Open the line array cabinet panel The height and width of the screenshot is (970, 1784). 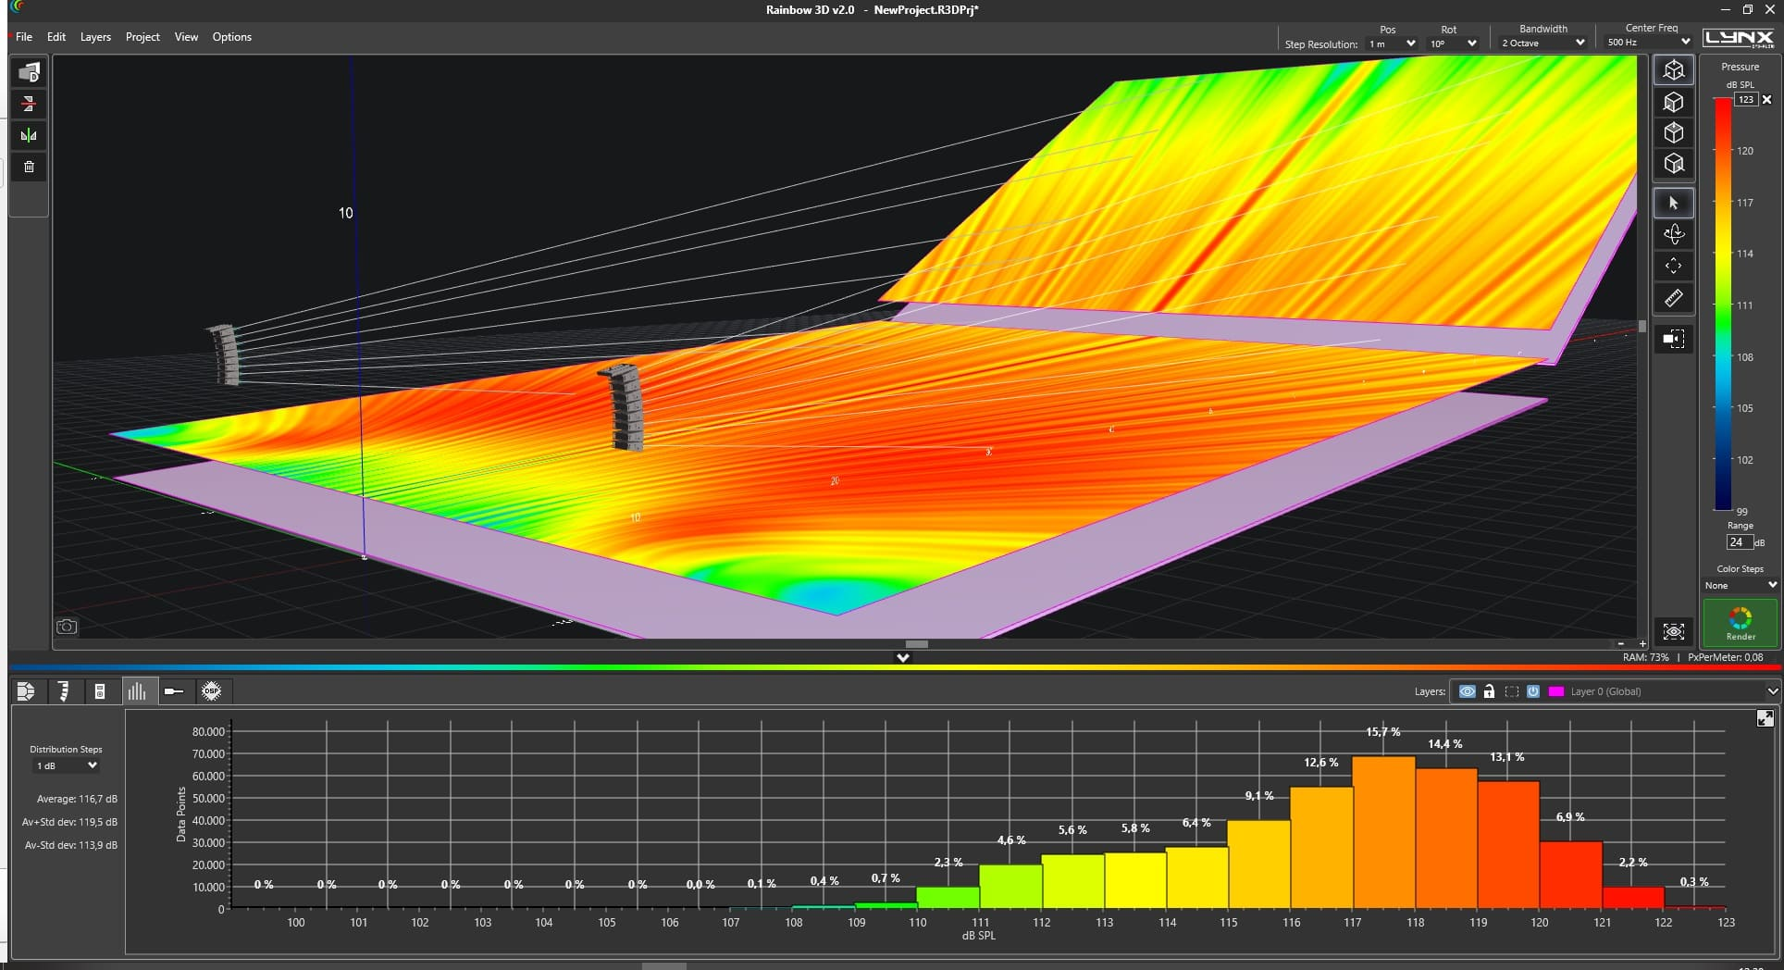(x=63, y=691)
